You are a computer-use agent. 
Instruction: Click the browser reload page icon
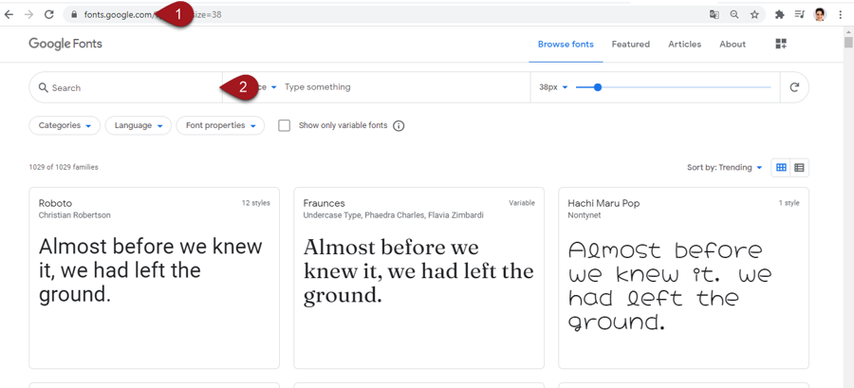pos(49,15)
